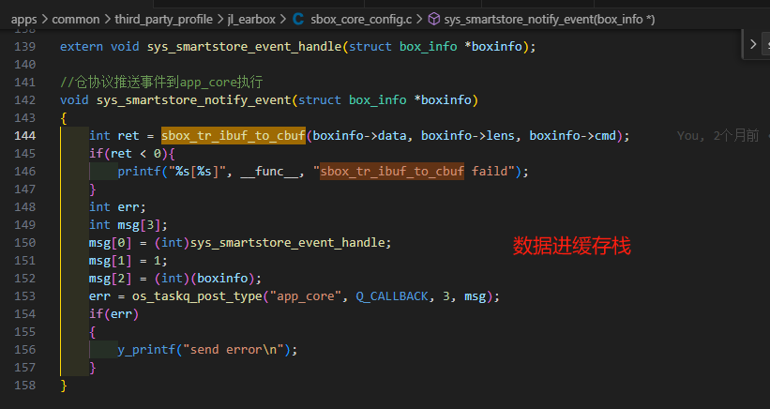This screenshot has height=409, width=770.
Task: Click boxinfo->data argument on line 144
Action: coord(359,136)
